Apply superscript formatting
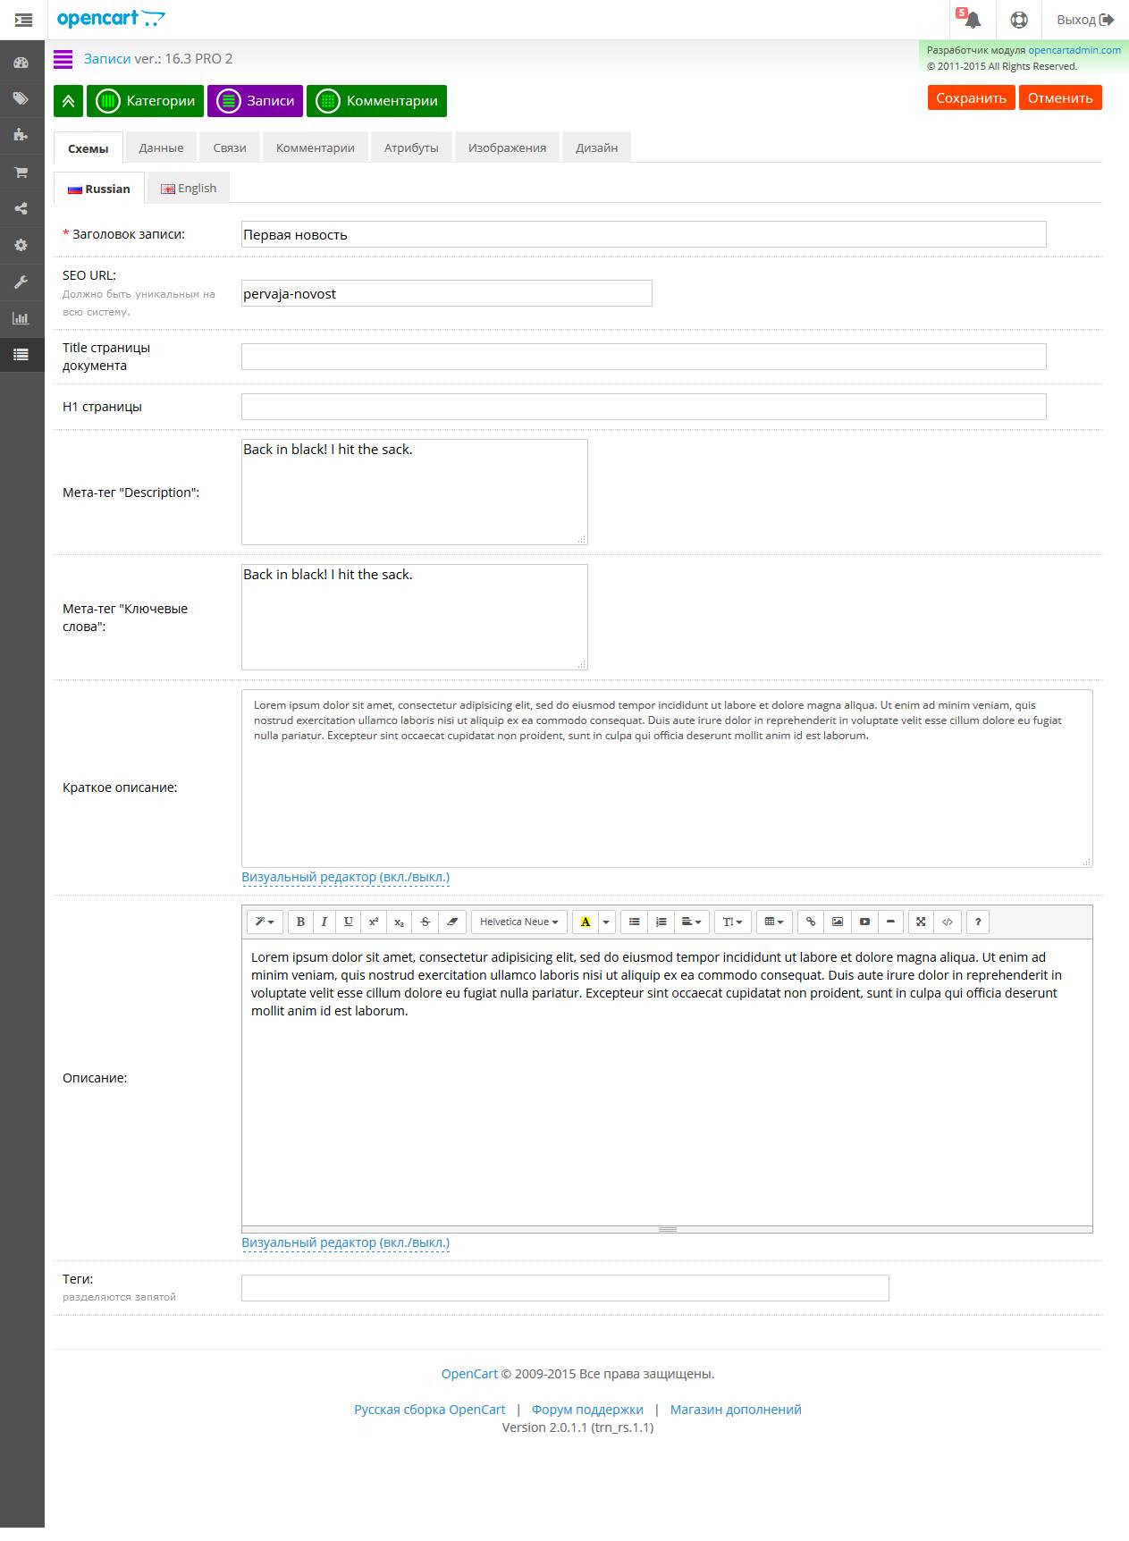The width and height of the screenshot is (1129, 1541). (x=374, y=922)
